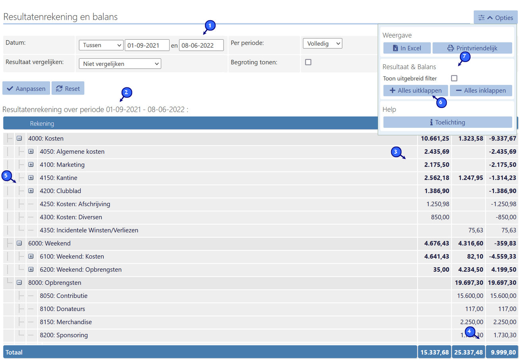519x359 pixels.
Task: Click Incidentele Winsten/Verliezen value 75,63 in middle column
Action: (475, 230)
